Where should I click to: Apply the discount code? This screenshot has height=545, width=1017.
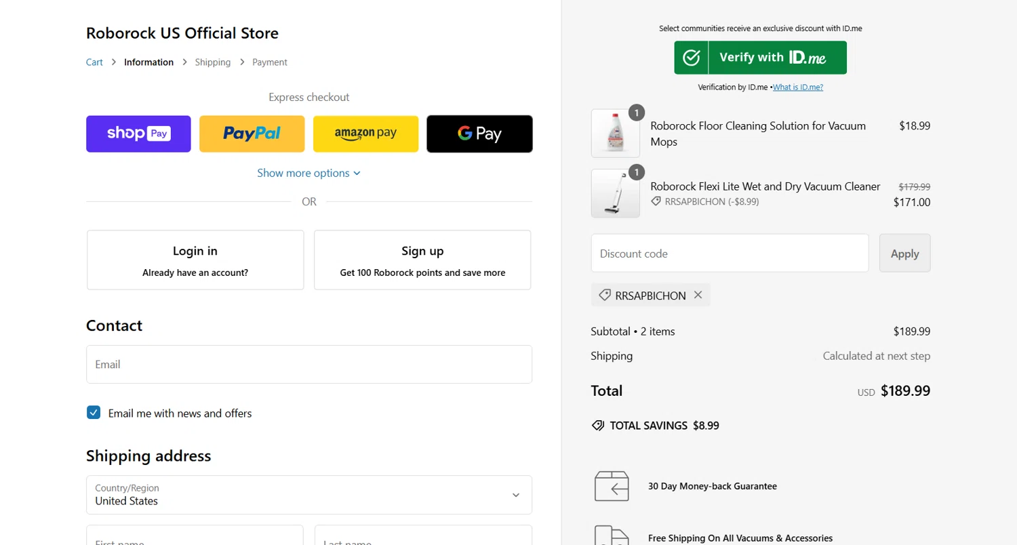point(904,254)
